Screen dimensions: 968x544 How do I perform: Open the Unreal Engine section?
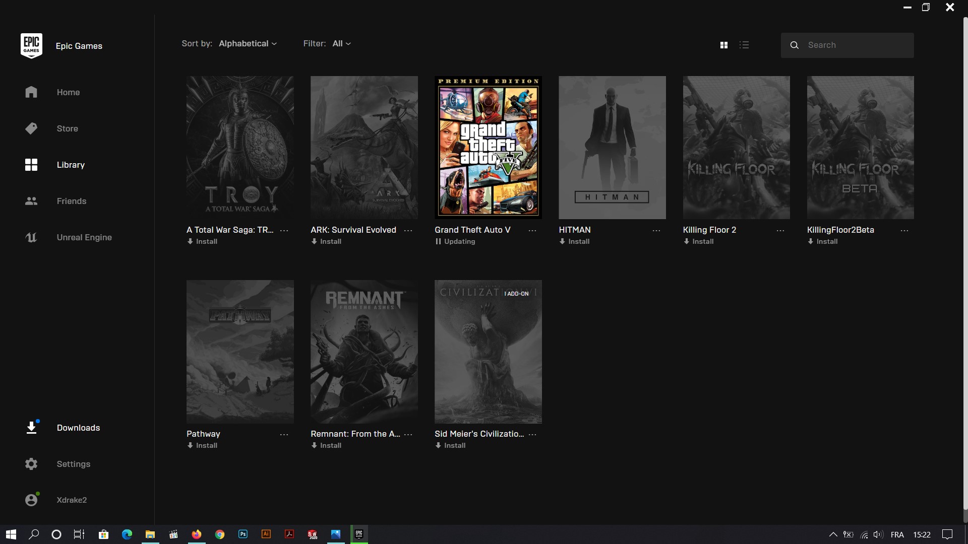[84, 237]
